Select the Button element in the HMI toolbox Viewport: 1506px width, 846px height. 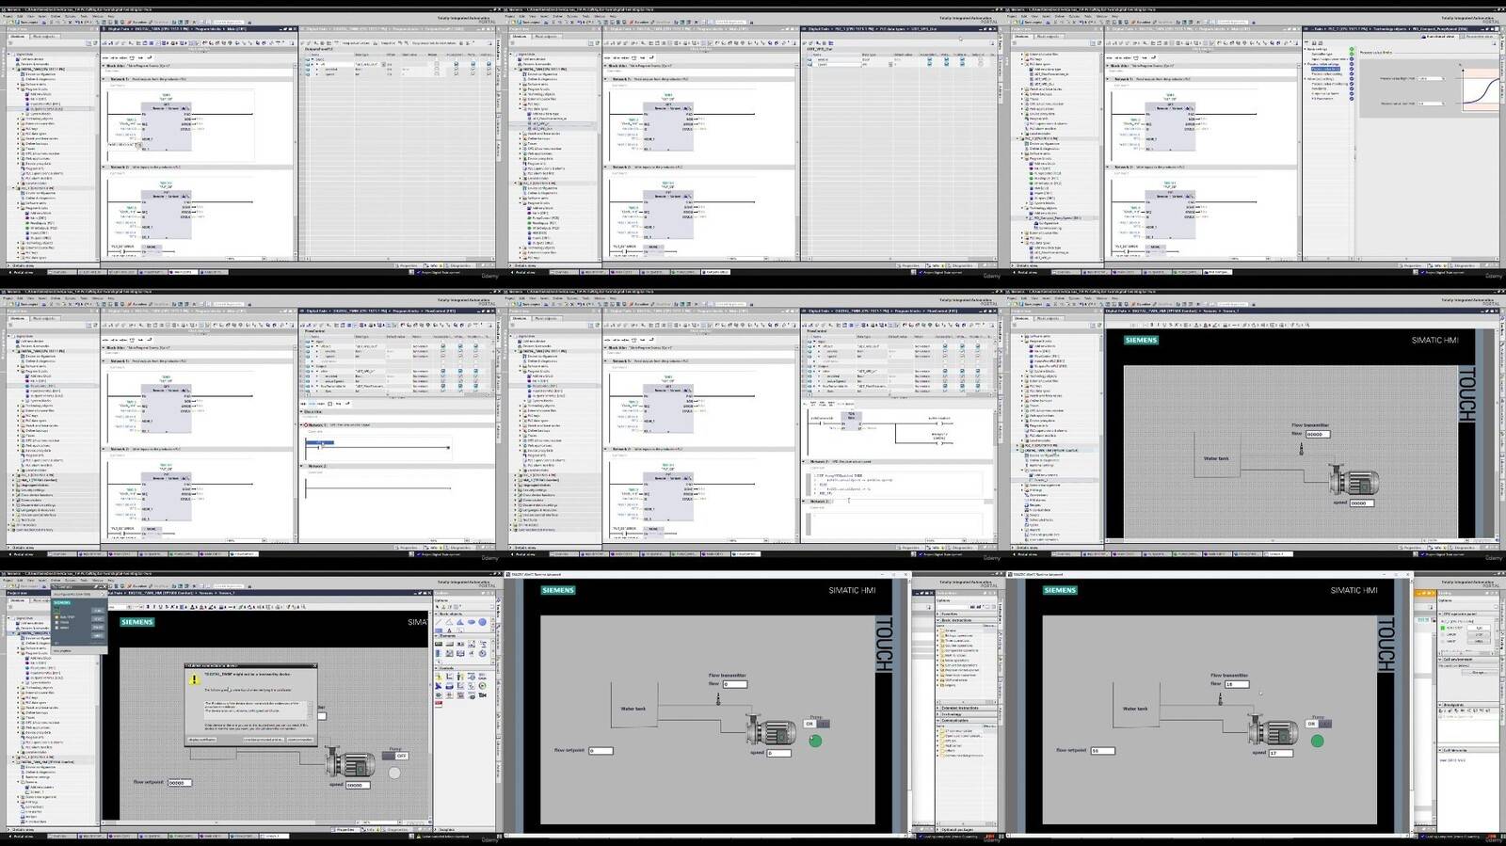tap(449, 644)
